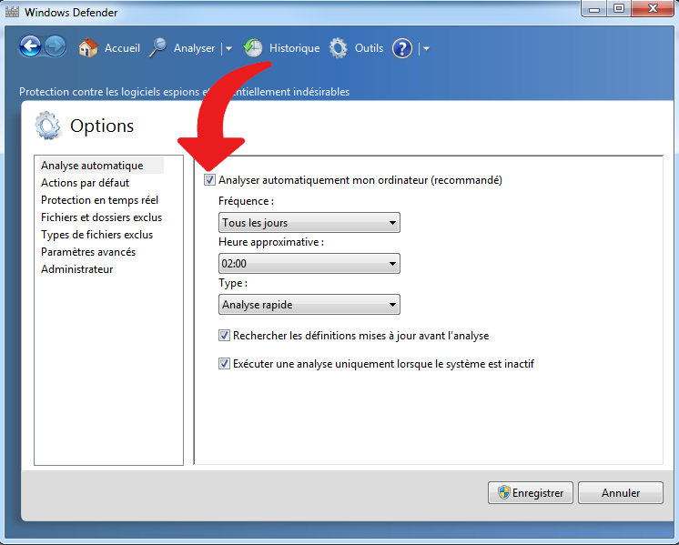The width and height of the screenshot is (679, 545).
Task: Uncheck Analyser automatiquement mon ordinateur
Action: pyautogui.click(x=209, y=179)
